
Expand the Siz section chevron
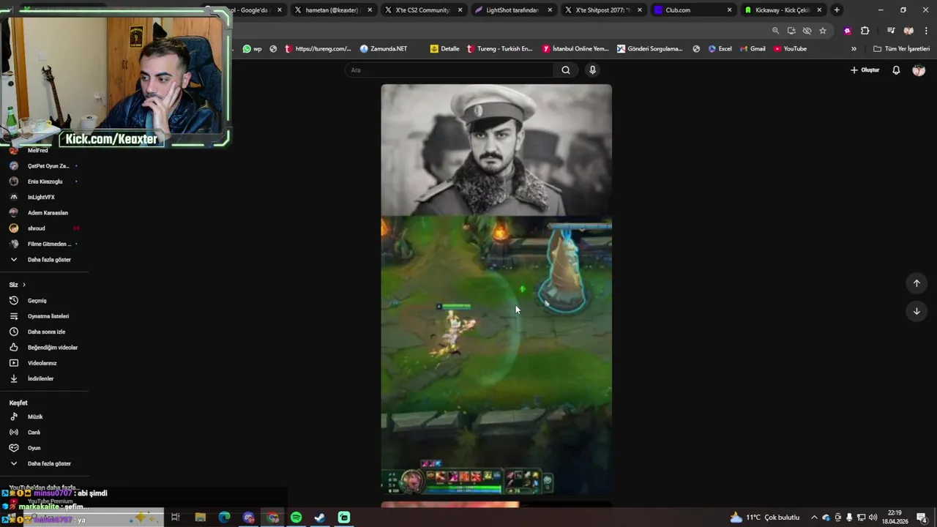pyautogui.click(x=23, y=285)
